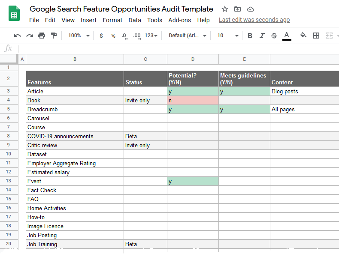Activate the paint format tool
Viewport: 339px width, 259px height.
coord(54,36)
